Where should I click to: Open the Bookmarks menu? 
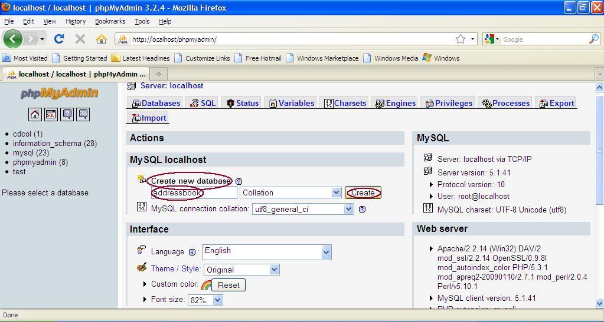click(x=110, y=22)
